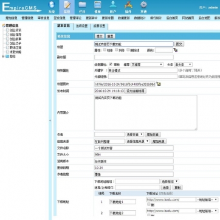
Task: Switch to the 选项设置 (option settings) tab
Action: tap(82, 26)
